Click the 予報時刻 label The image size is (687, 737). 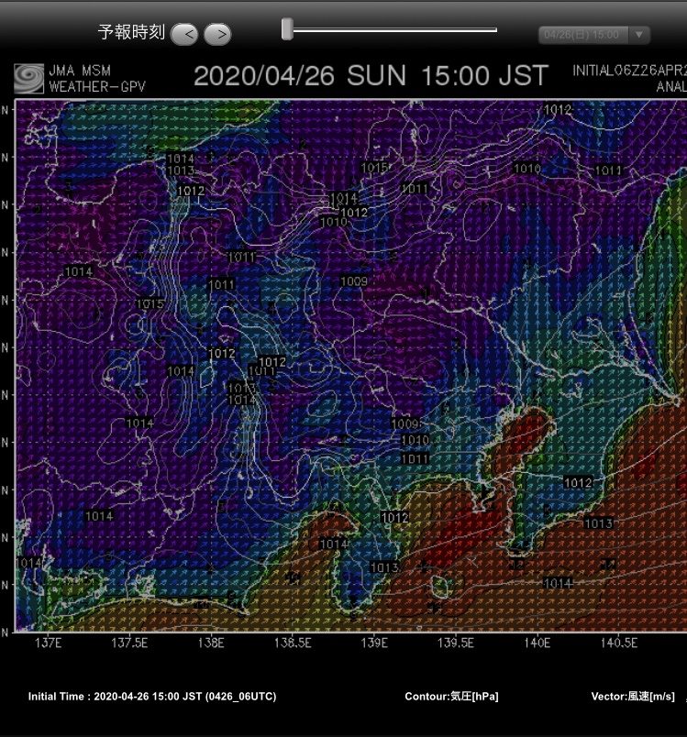click(131, 33)
